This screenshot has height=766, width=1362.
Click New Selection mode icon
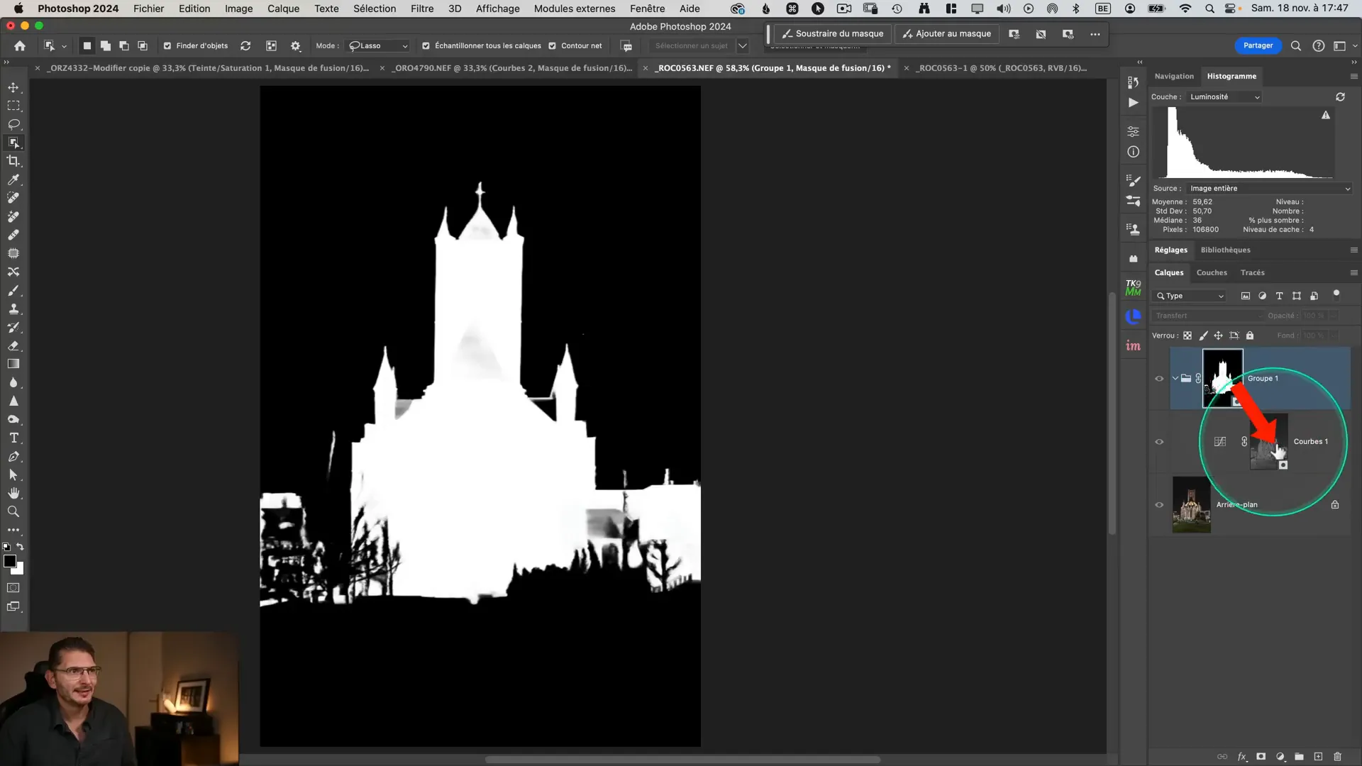point(87,45)
